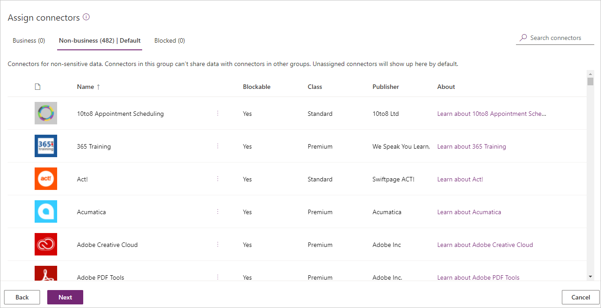Click the Adobe Creative Cloud connector logo
The width and height of the screenshot is (601, 308).
click(46, 244)
